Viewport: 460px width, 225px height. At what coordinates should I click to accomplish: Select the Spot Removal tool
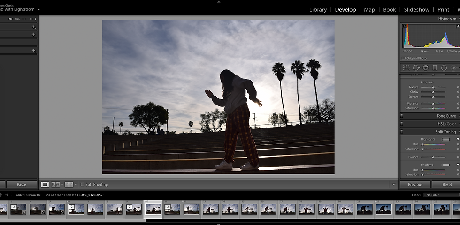tap(416, 67)
